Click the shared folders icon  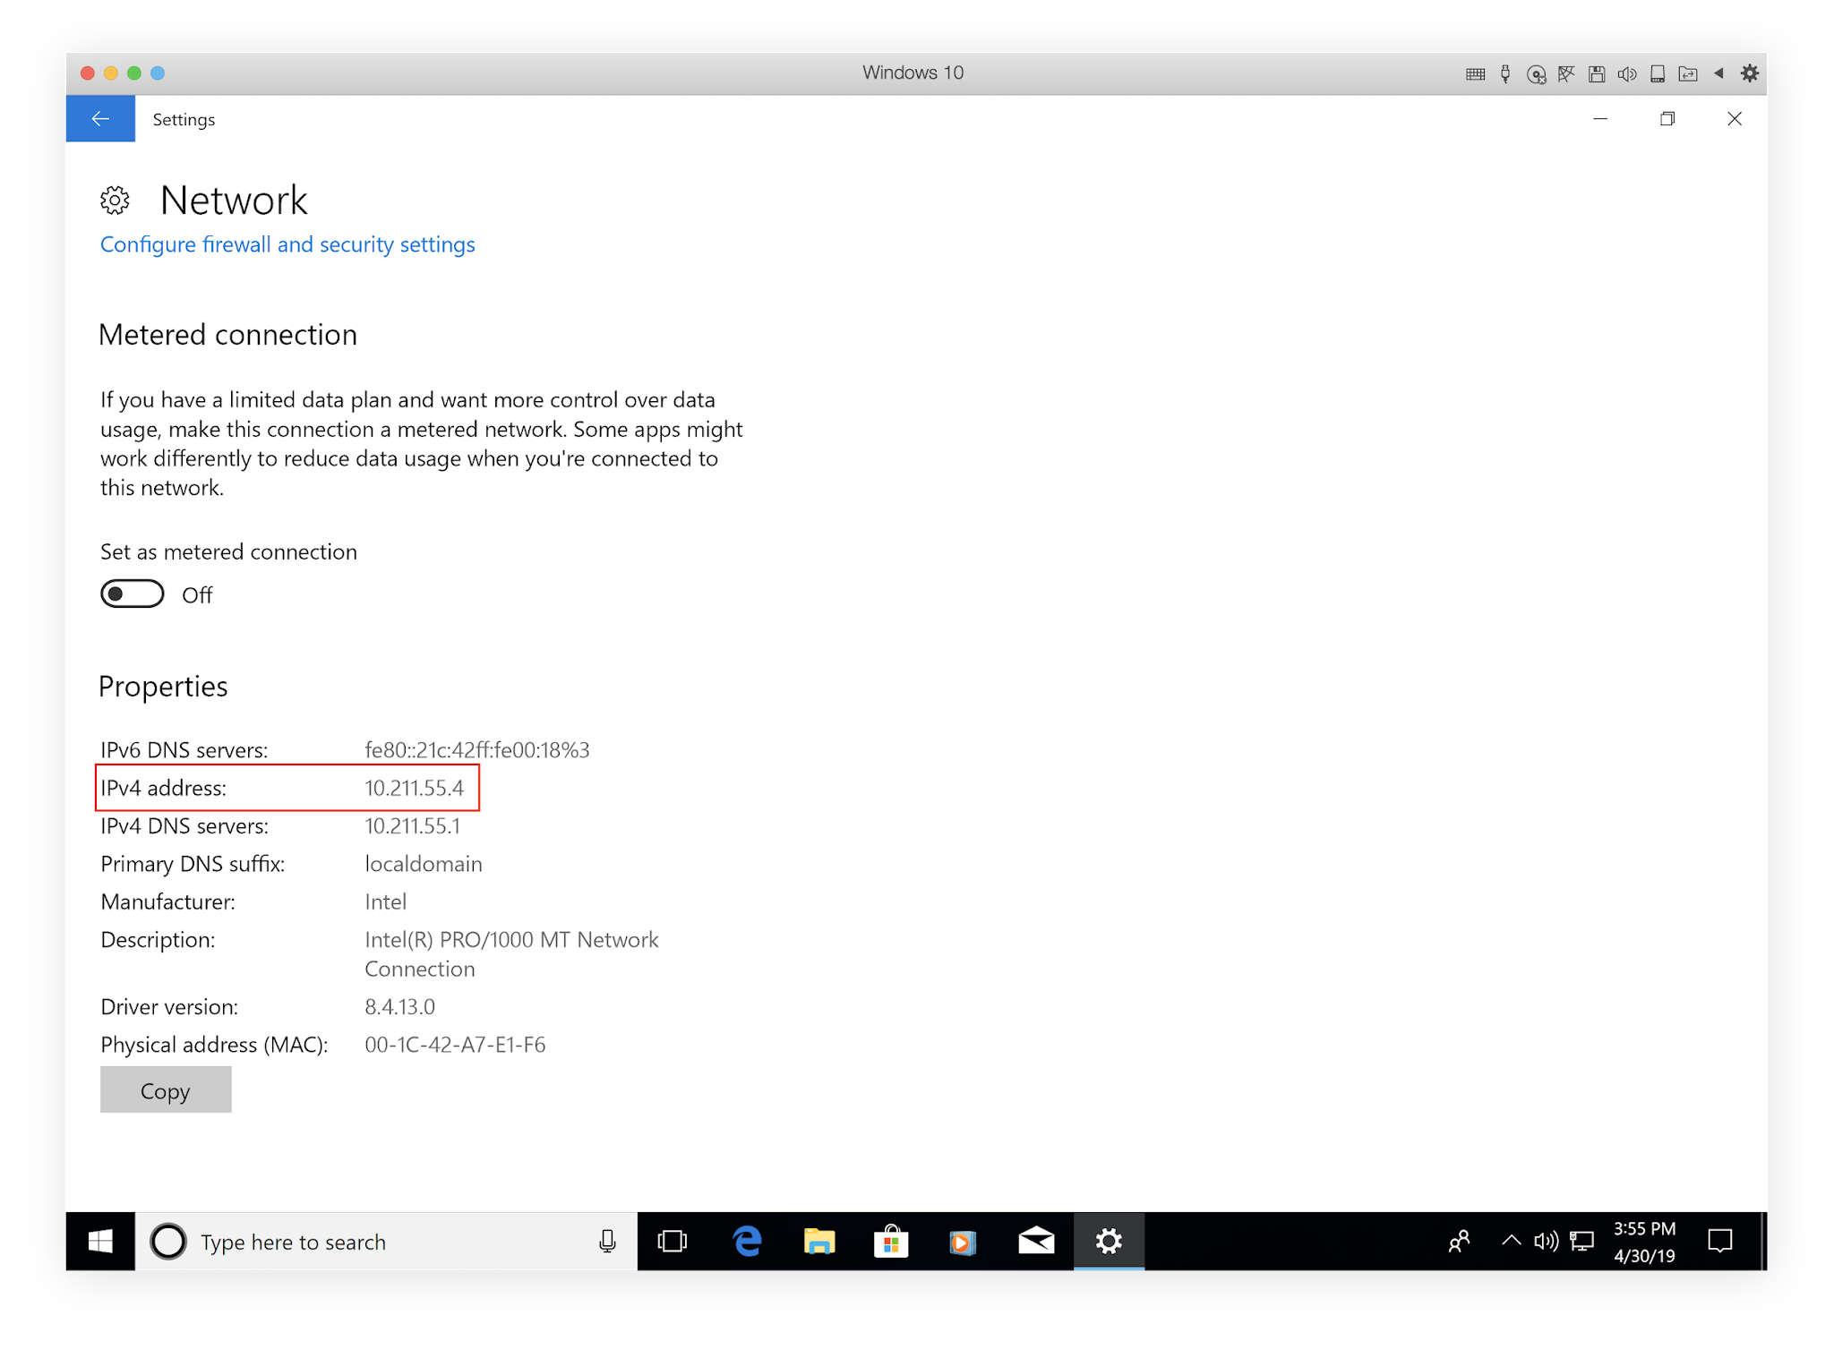pos(1688,73)
